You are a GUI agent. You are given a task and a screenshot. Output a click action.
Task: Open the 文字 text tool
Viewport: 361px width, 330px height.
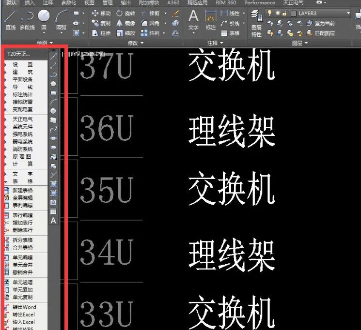coord(193,20)
